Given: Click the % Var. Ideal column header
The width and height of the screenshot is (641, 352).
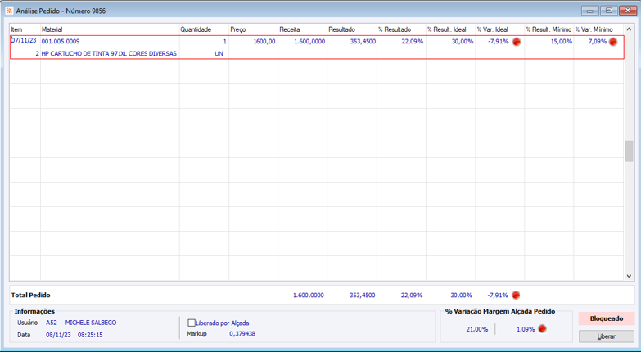Looking at the screenshot, I should point(499,29).
